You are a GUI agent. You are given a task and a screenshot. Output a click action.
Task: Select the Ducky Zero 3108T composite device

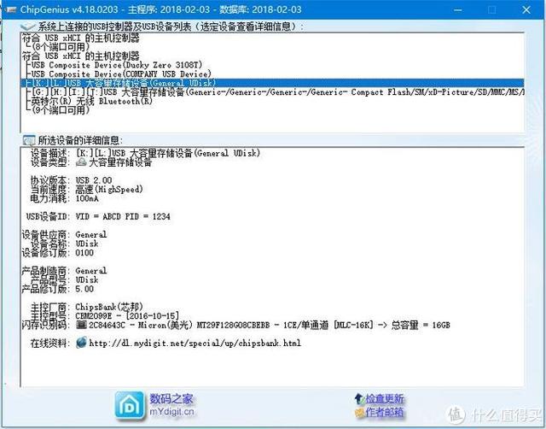pos(117,65)
